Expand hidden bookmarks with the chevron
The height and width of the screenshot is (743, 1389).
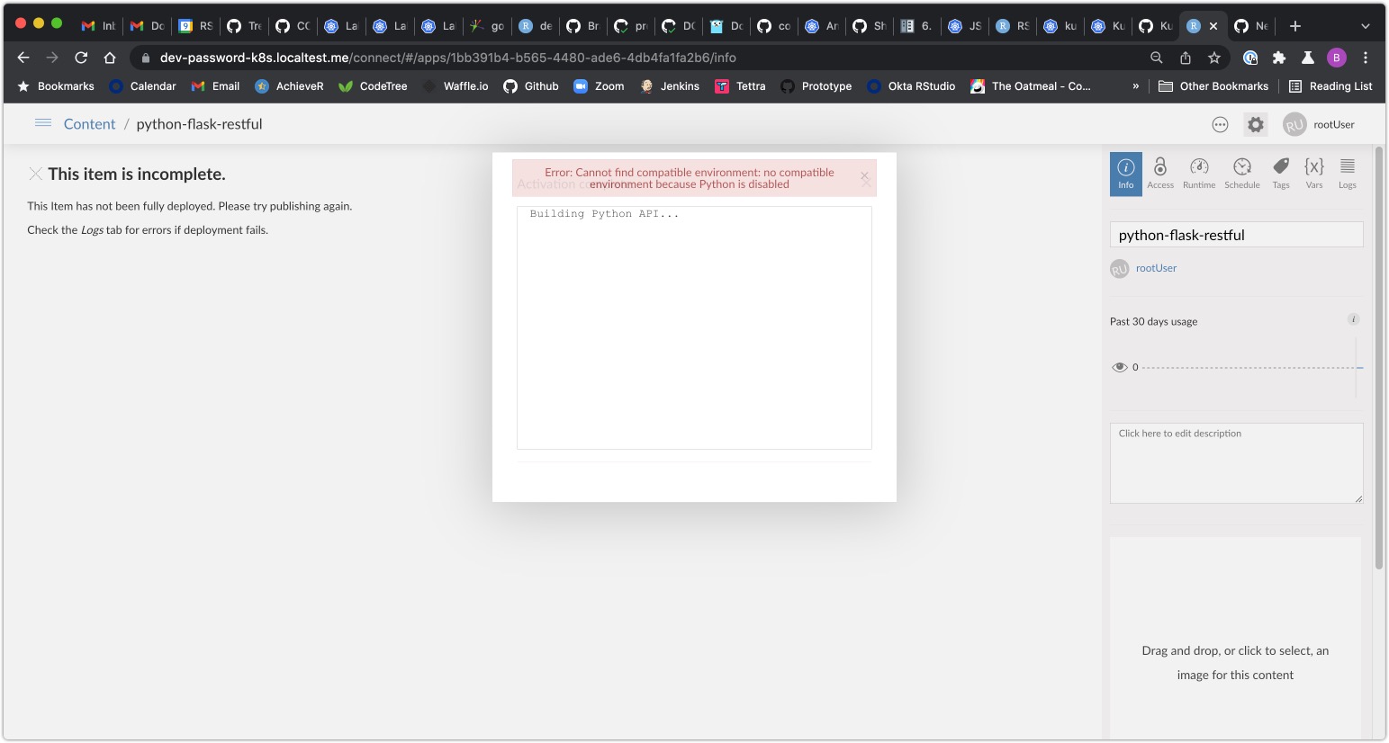(x=1135, y=85)
